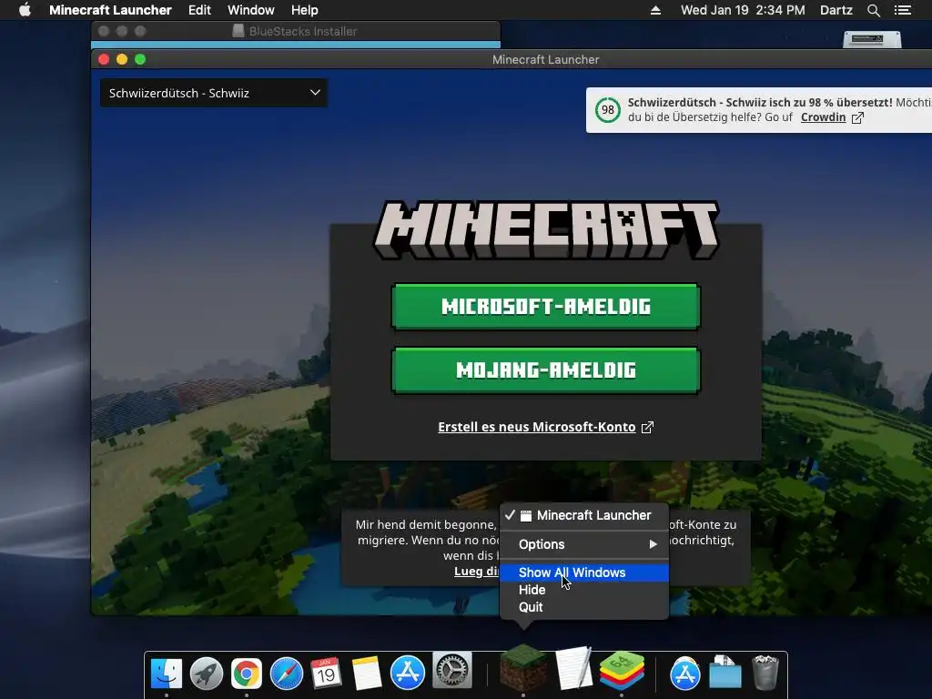This screenshot has width=932, height=699.
Task: Click external link icon beside Crowdin
Action: [x=857, y=117]
